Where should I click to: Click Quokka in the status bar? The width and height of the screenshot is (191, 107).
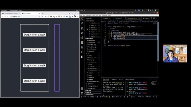(133, 97)
